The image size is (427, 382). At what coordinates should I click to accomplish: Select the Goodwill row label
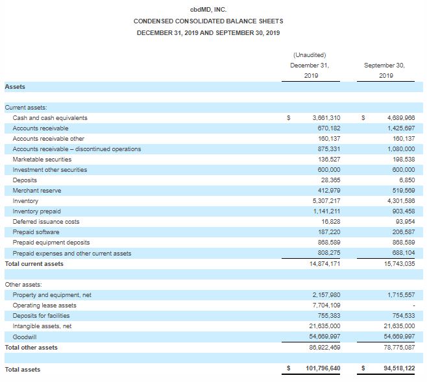click(24, 337)
